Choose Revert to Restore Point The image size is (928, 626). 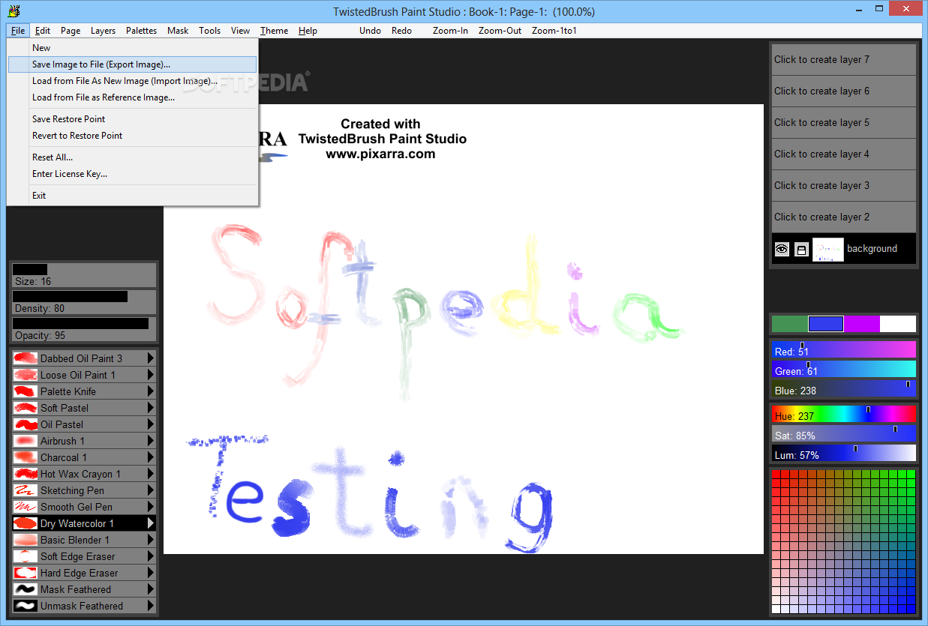coord(132,136)
